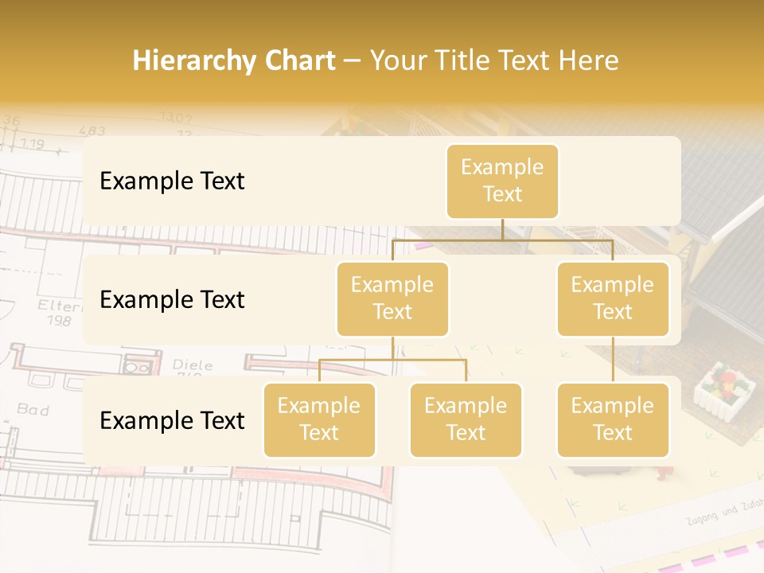Click the left box in the middle row
This screenshot has width=764, height=573.
(x=392, y=298)
